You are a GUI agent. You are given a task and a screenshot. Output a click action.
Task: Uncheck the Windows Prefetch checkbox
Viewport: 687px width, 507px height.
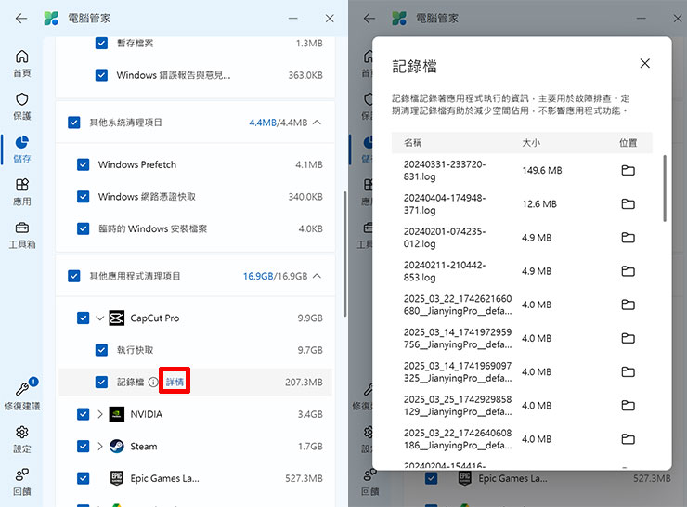click(83, 164)
